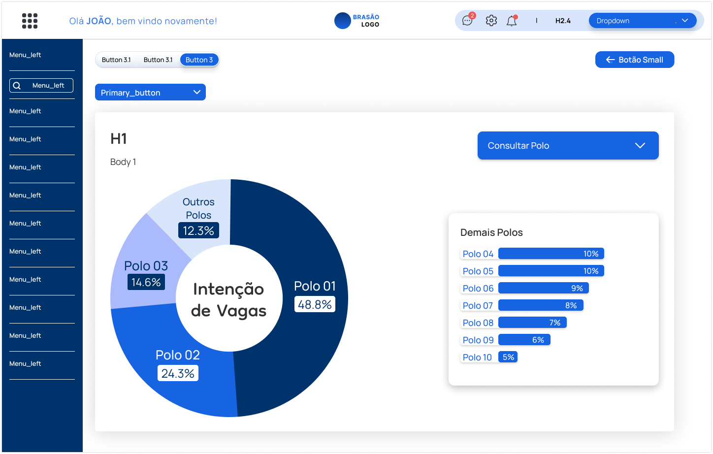Select the last Menu_left sidebar item
Screen dimensions: 713x454
coord(25,363)
